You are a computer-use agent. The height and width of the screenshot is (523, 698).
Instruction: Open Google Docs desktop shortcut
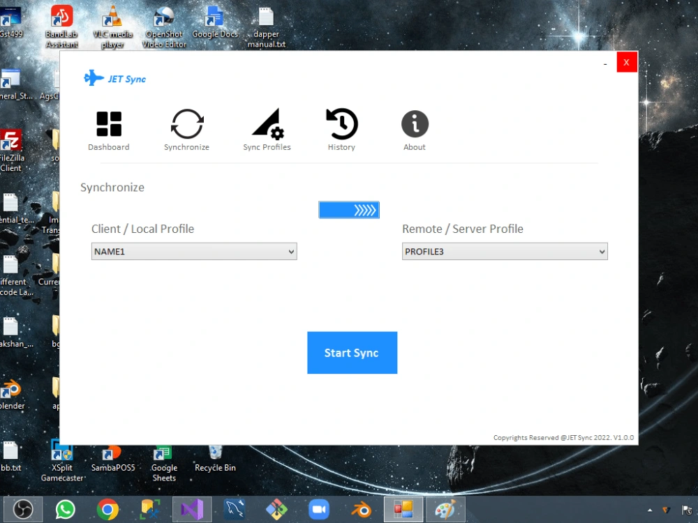pos(215,22)
